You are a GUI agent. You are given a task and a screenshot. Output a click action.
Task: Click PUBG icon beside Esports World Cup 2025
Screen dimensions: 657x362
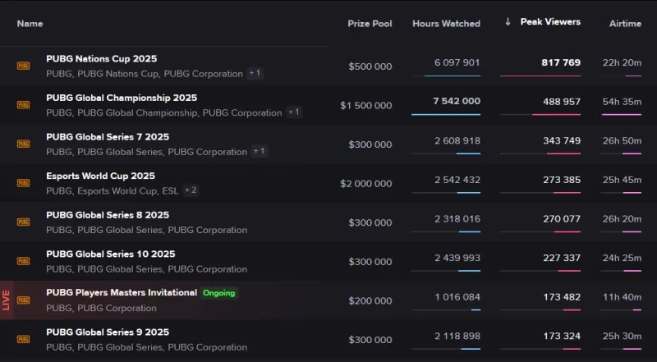click(x=23, y=183)
